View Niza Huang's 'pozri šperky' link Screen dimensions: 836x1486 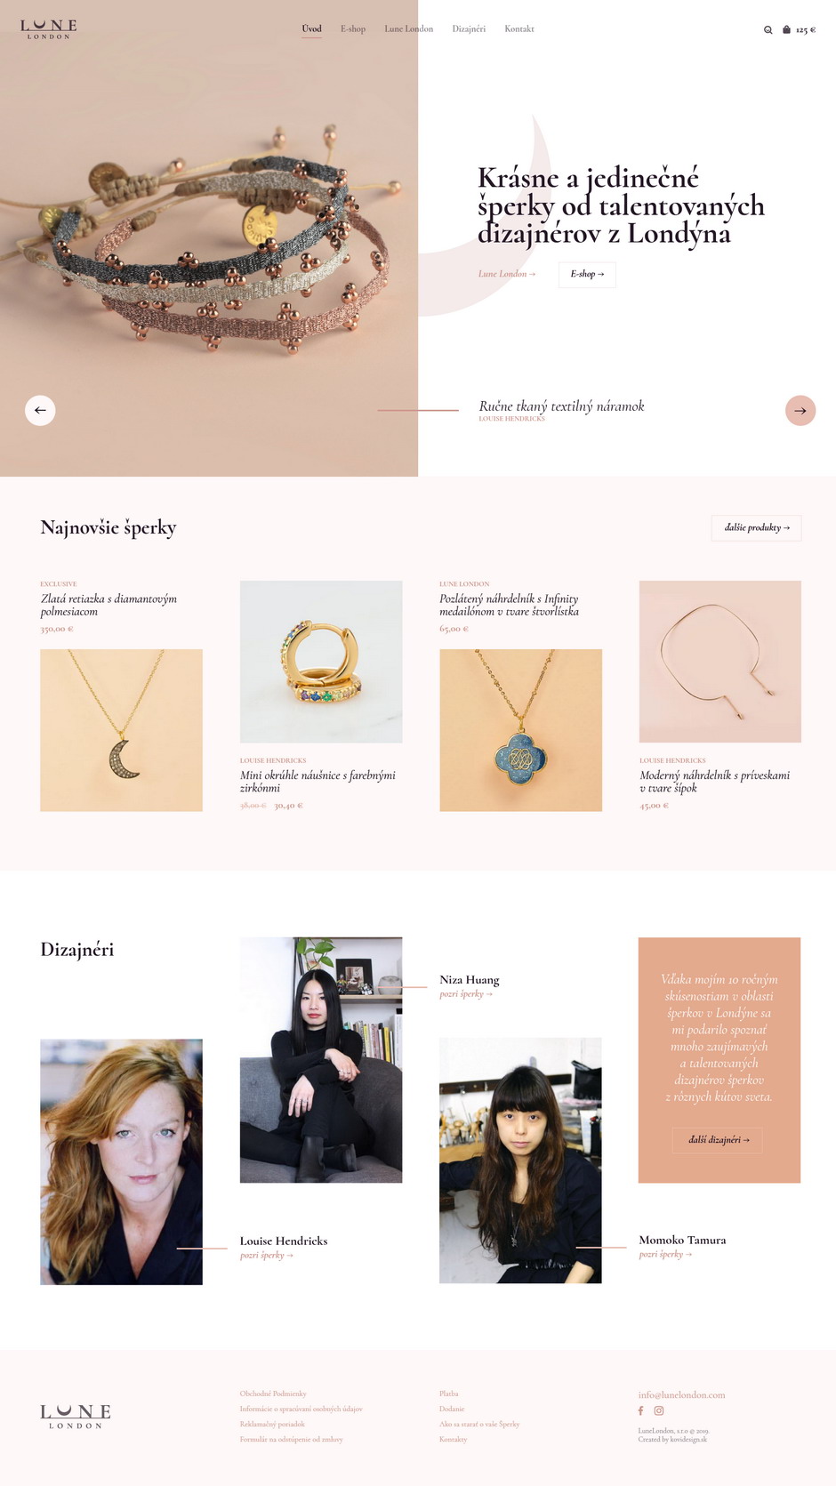(466, 994)
